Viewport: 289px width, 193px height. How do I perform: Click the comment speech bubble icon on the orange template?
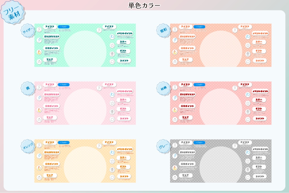point(112,177)
